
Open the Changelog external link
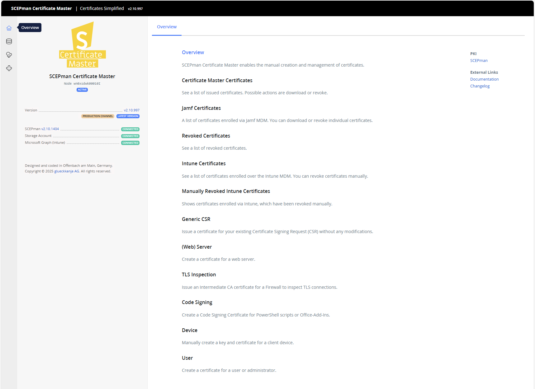tap(480, 86)
